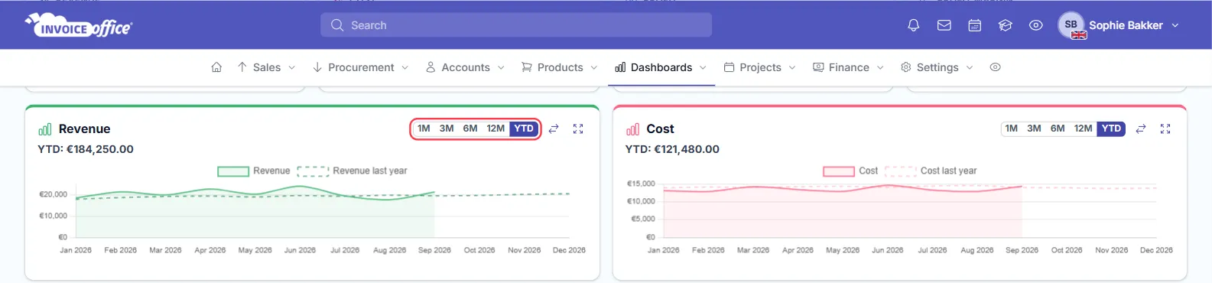Image resolution: width=1212 pixels, height=283 pixels.
Task: Expand the Projects chevron
Action: [x=792, y=68]
